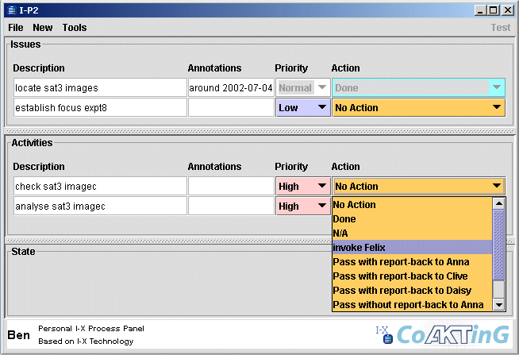Click the annotations field for check sat3 imagec

(x=230, y=187)
